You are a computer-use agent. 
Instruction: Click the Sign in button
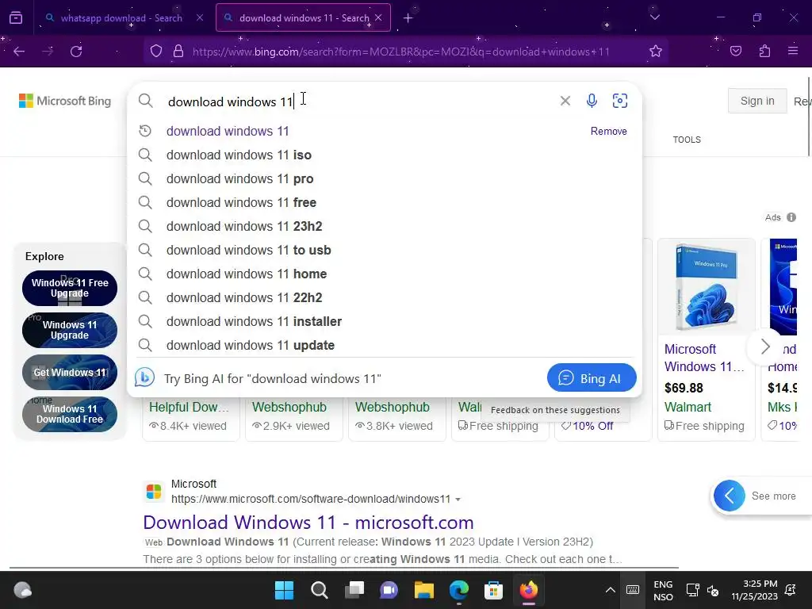pos(757,101)
